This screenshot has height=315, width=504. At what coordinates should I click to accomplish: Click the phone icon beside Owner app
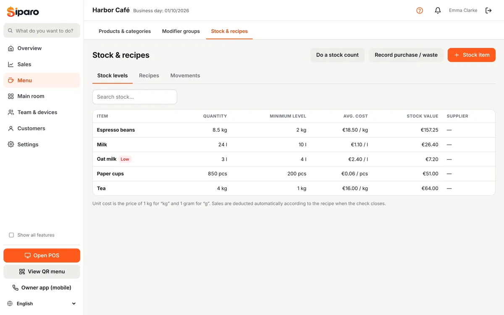click(16, 288)
